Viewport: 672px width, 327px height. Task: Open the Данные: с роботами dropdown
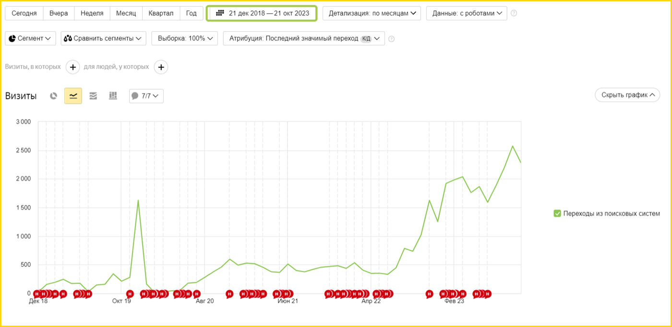click(x=467, y=13)
